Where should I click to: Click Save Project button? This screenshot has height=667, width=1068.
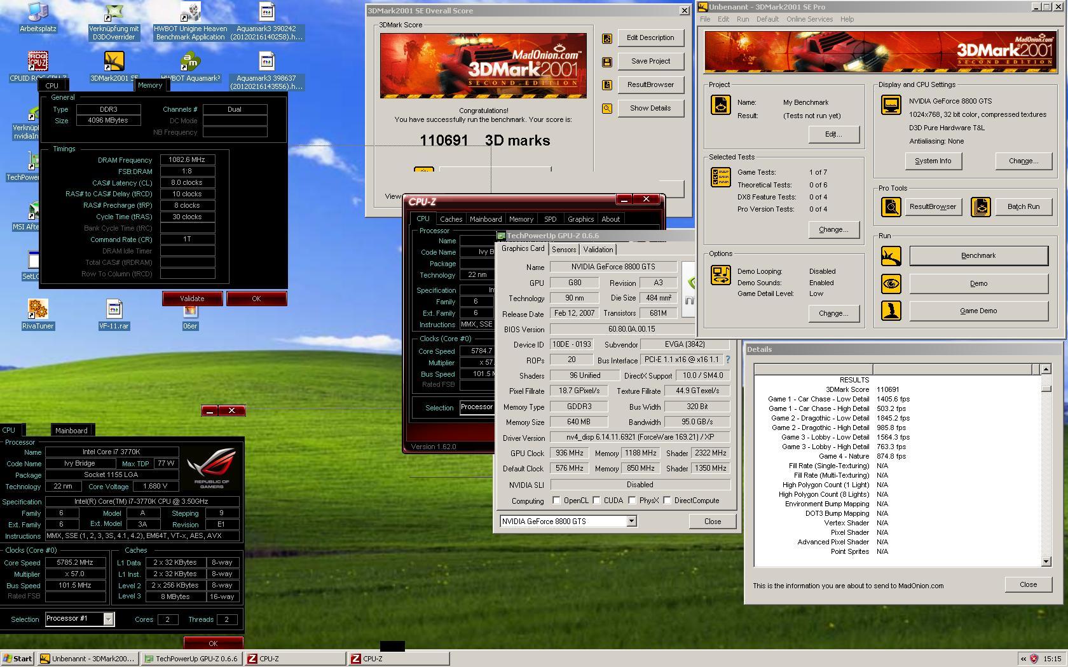pyautogui.click(x=650, y=62)
